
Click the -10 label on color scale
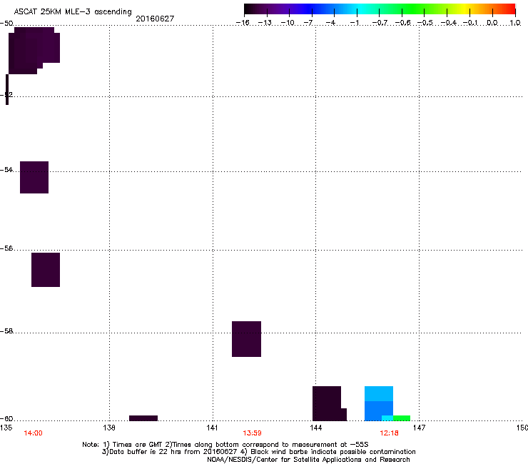(x=288, y=23)
